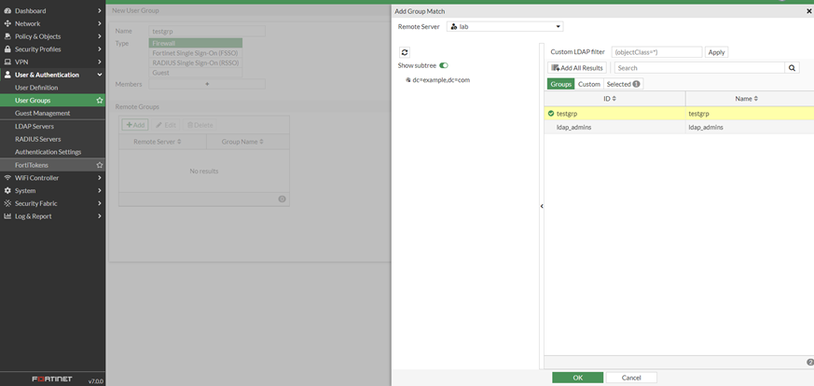This screenshot has height=386, width=814.
Task: Click the User & Authentication person icon
Action: click(x=7, y=75)
